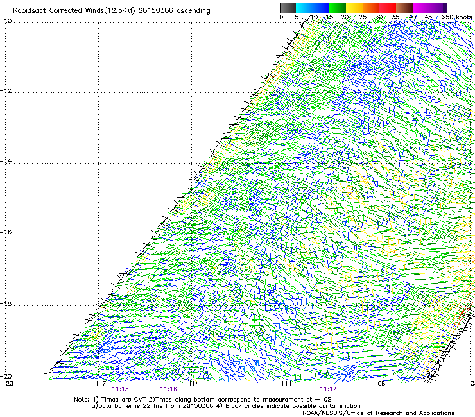Click legend tick label '45'

428,17
